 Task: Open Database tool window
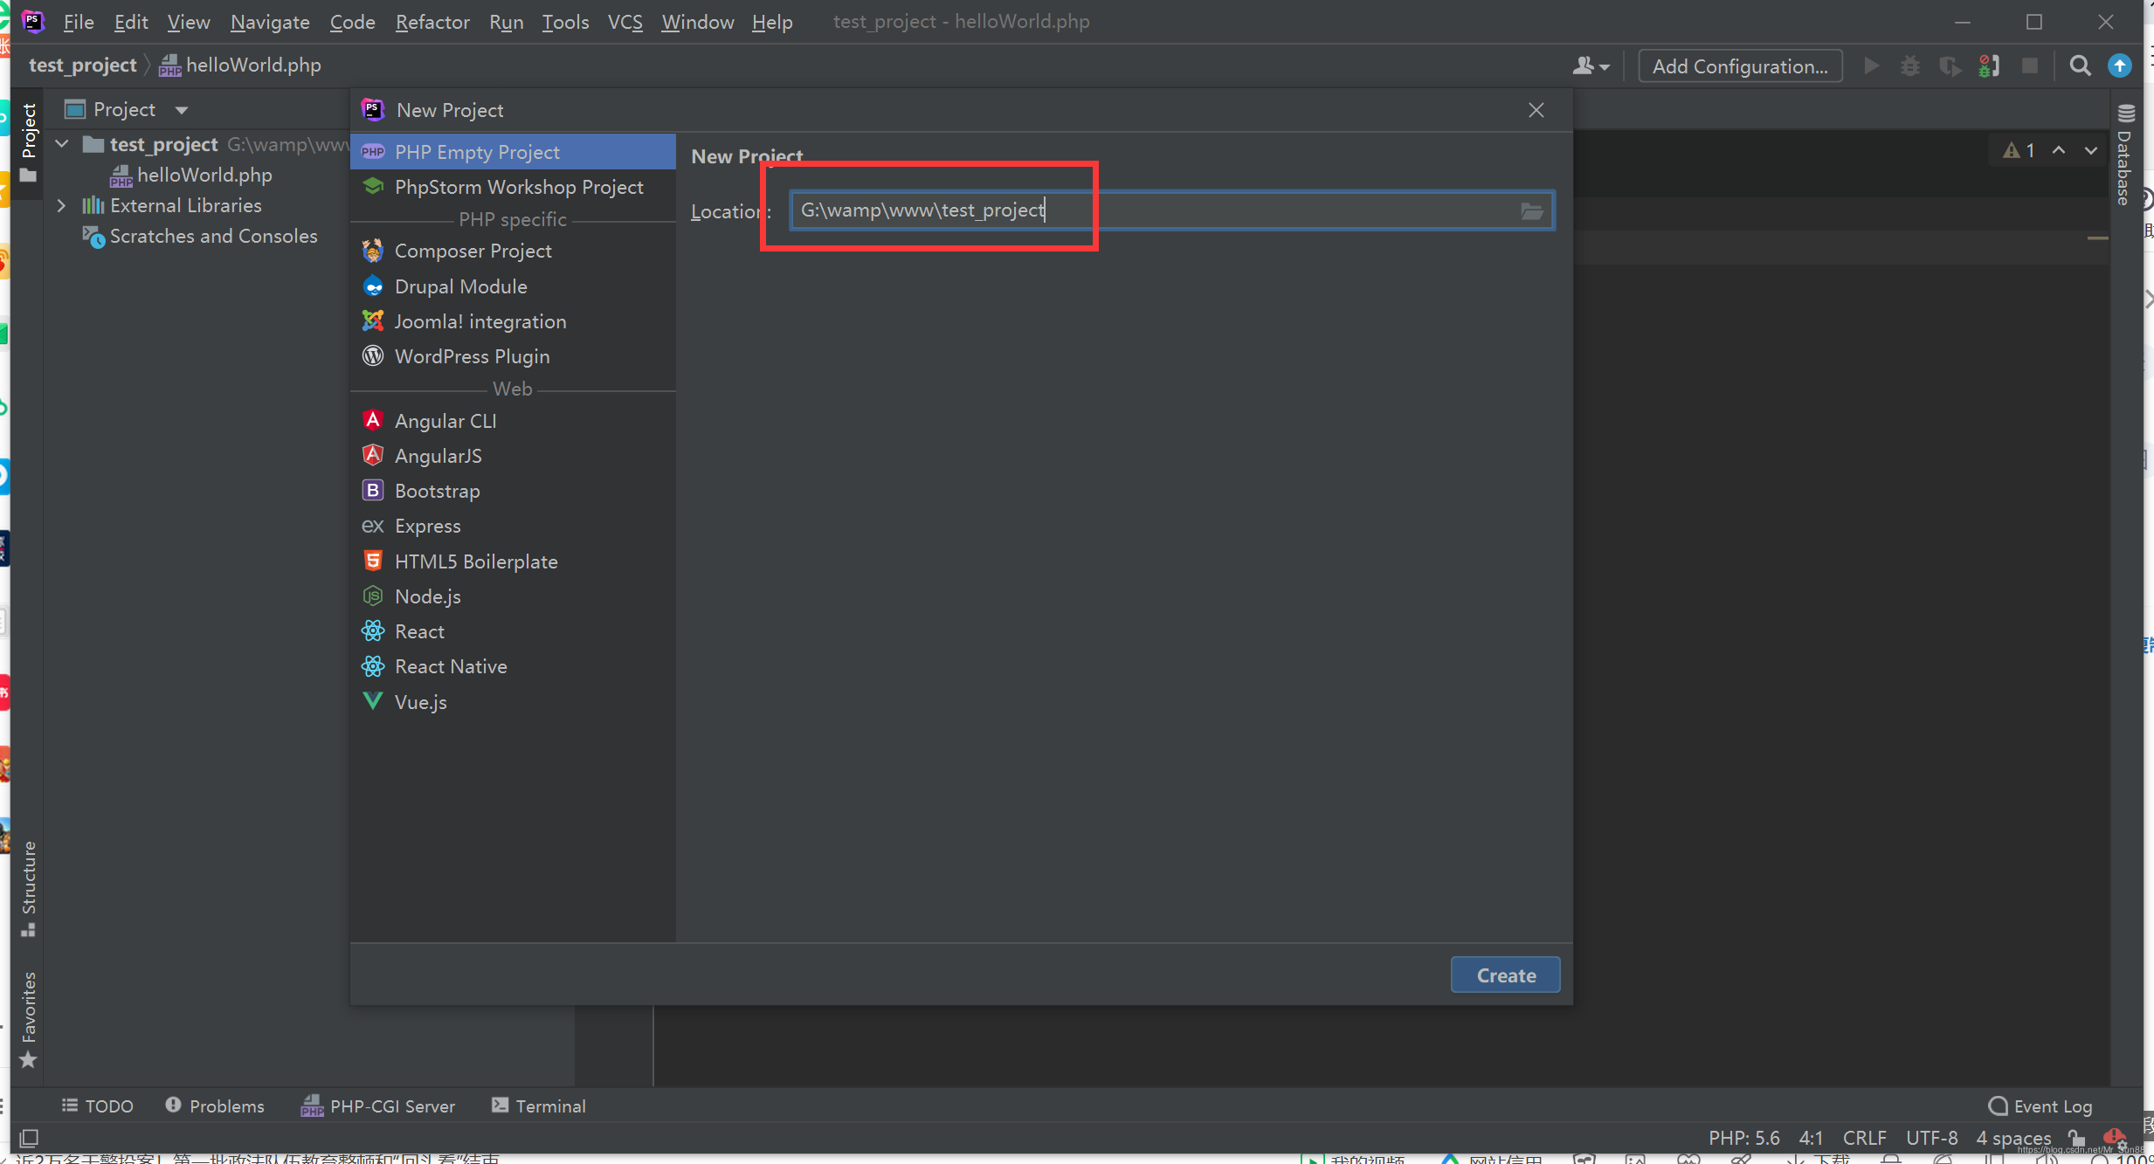pos(2125,155)
